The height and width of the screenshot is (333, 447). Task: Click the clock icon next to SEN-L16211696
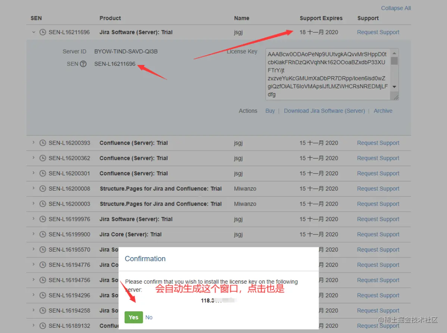pyautogui.click(x=43, y=32)
